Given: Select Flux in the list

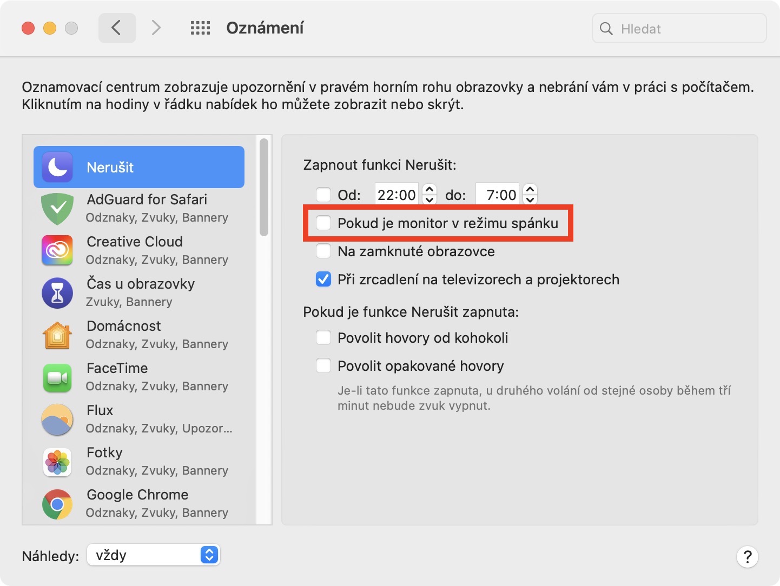Looking at the screenshot, I should (139, 419).
